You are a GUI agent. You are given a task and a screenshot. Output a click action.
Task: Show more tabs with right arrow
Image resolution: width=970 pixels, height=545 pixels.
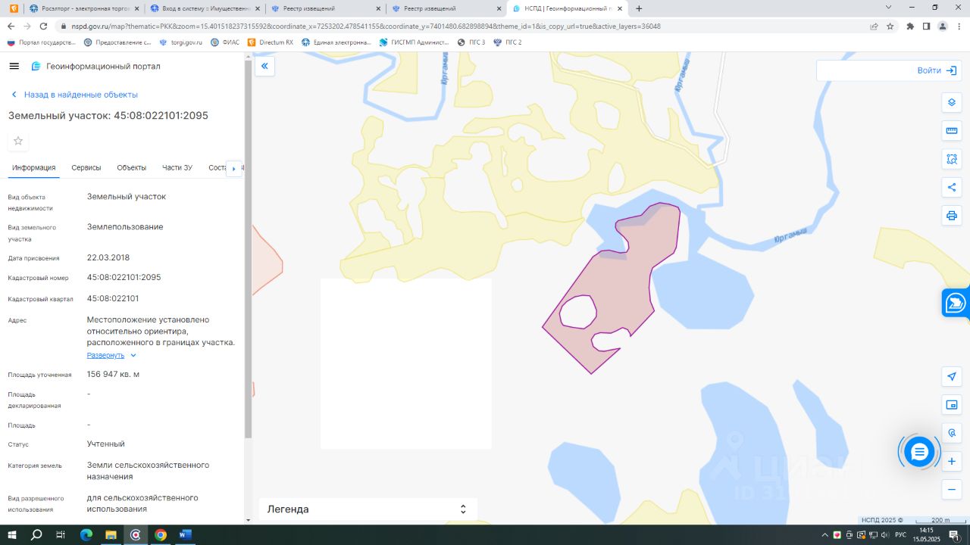point(233,168)
